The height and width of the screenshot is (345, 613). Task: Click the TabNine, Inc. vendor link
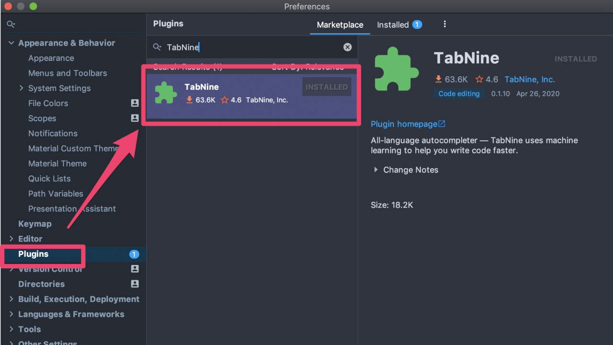coord(529,79)
